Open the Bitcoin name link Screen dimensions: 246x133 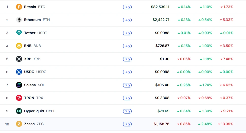click(30, 7)
